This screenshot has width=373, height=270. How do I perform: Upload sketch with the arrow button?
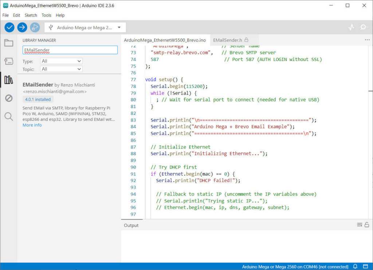pyautogui.click(x=22, y=27)
